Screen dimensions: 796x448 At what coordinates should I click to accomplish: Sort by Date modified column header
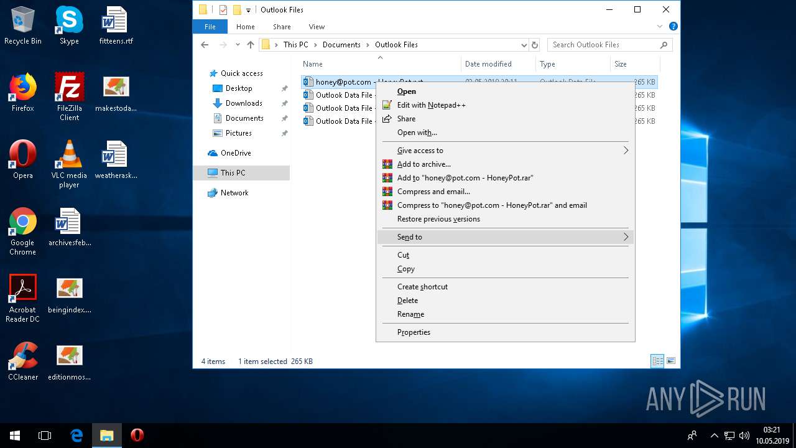point(498,64)
